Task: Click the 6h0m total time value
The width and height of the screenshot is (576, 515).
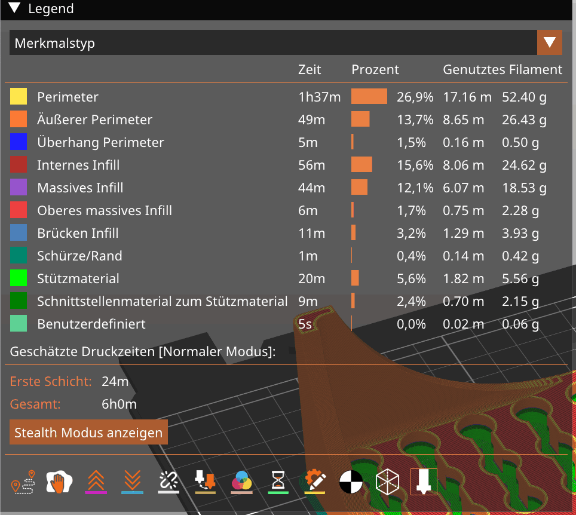Action: pos(119,404)
